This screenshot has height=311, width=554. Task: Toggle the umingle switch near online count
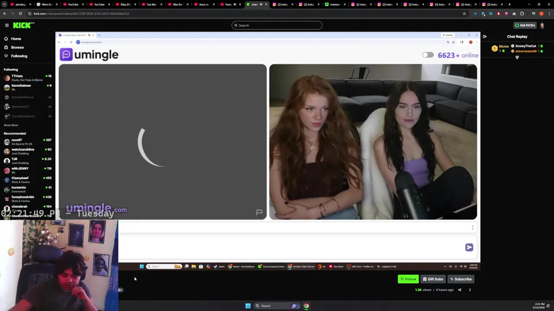428,55
